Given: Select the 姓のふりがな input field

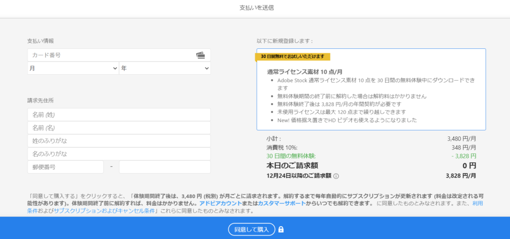Looking at the screenshot, I should coord(119,141).
